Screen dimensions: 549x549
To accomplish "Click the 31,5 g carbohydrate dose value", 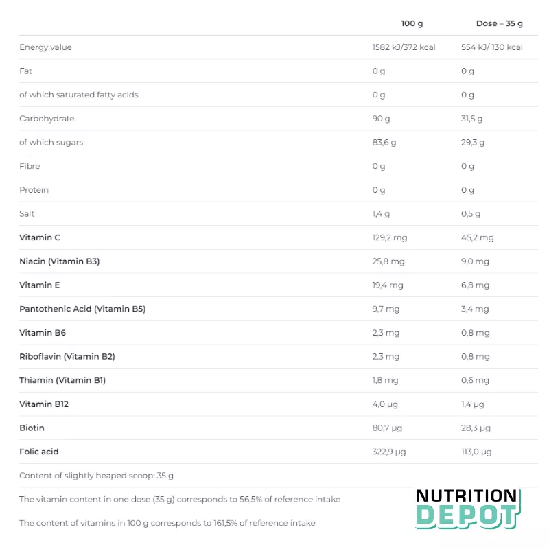I will [471, 119].
